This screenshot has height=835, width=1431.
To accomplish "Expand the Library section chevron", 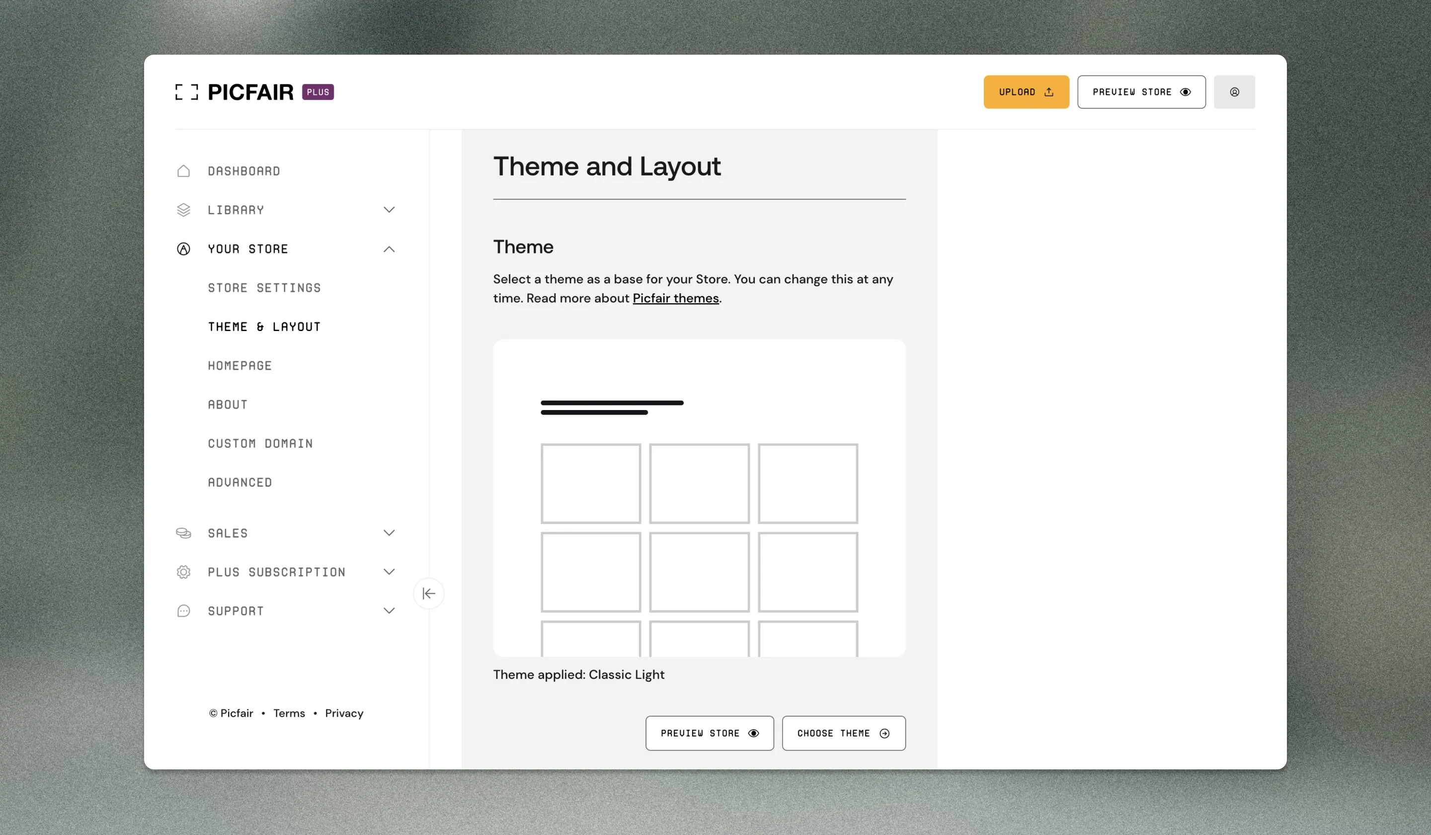I will click(389, 210).
